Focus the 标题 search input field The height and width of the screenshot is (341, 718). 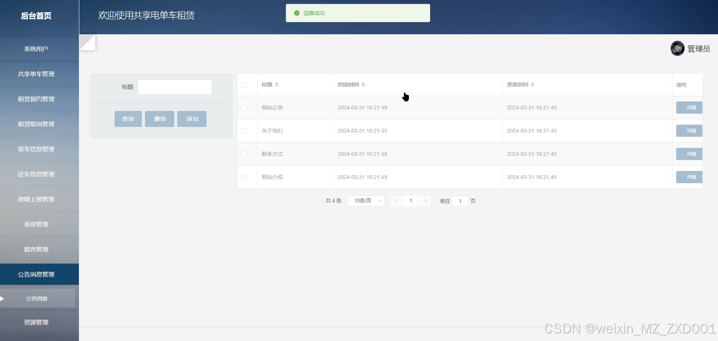tap(175, 87)
